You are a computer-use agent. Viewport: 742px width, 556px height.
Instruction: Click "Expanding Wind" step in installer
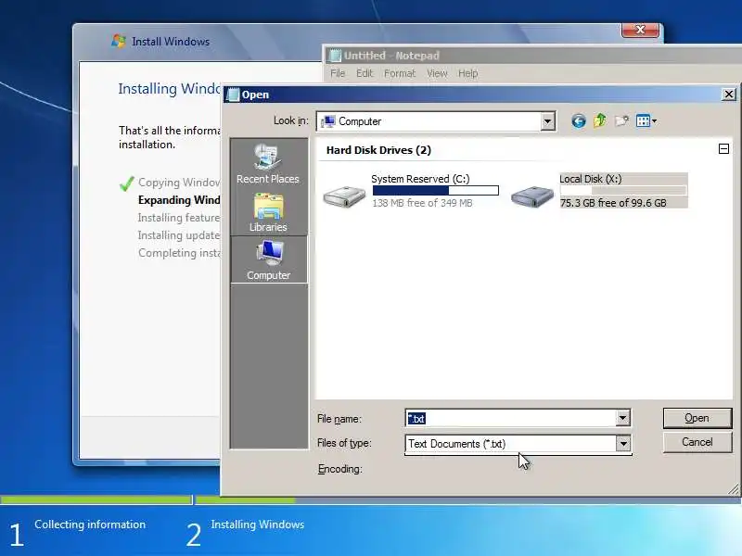[x=179, y=200]
